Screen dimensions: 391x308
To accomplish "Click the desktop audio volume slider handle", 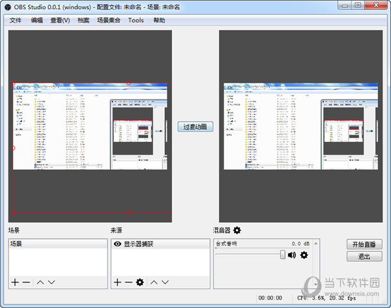I will [283, 255].
